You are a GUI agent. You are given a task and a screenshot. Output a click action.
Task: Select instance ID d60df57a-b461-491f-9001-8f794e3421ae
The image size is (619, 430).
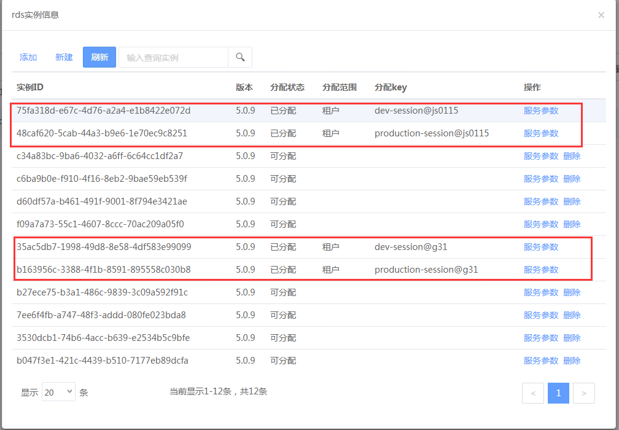tap(102, 201)
